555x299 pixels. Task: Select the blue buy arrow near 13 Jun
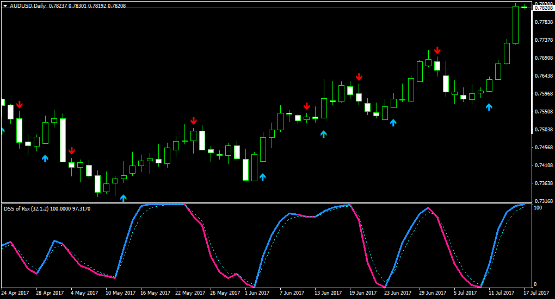324,134
